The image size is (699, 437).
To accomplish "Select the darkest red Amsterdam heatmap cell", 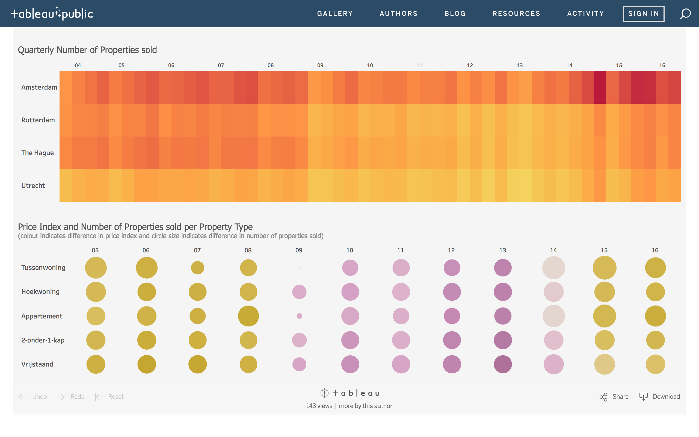I will [600, 87].
